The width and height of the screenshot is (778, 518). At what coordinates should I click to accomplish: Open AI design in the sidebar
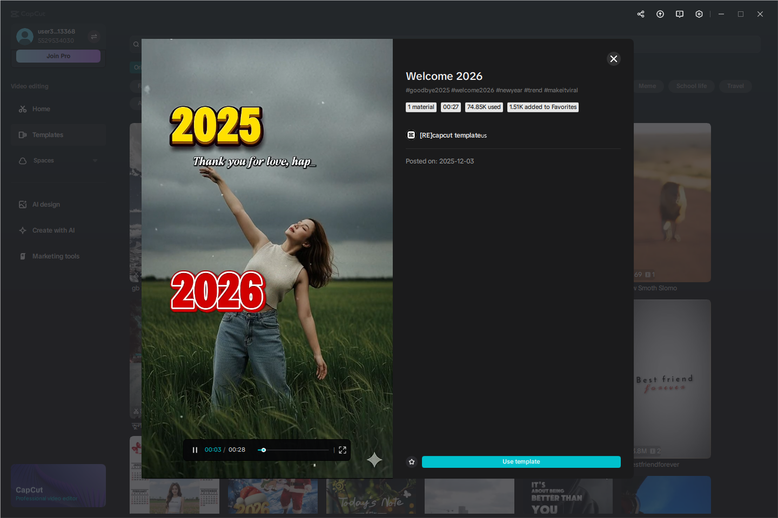point(58,205)
